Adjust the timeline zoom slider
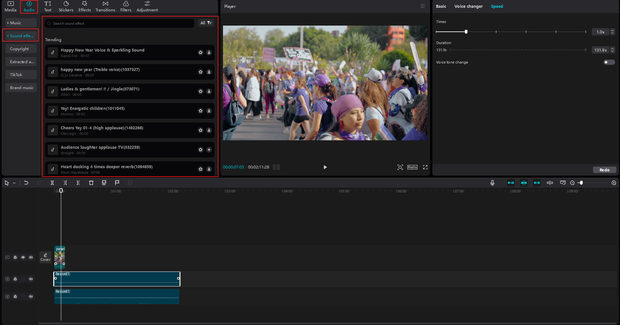Viewport: 620px width, 325px height. [581, 183]
